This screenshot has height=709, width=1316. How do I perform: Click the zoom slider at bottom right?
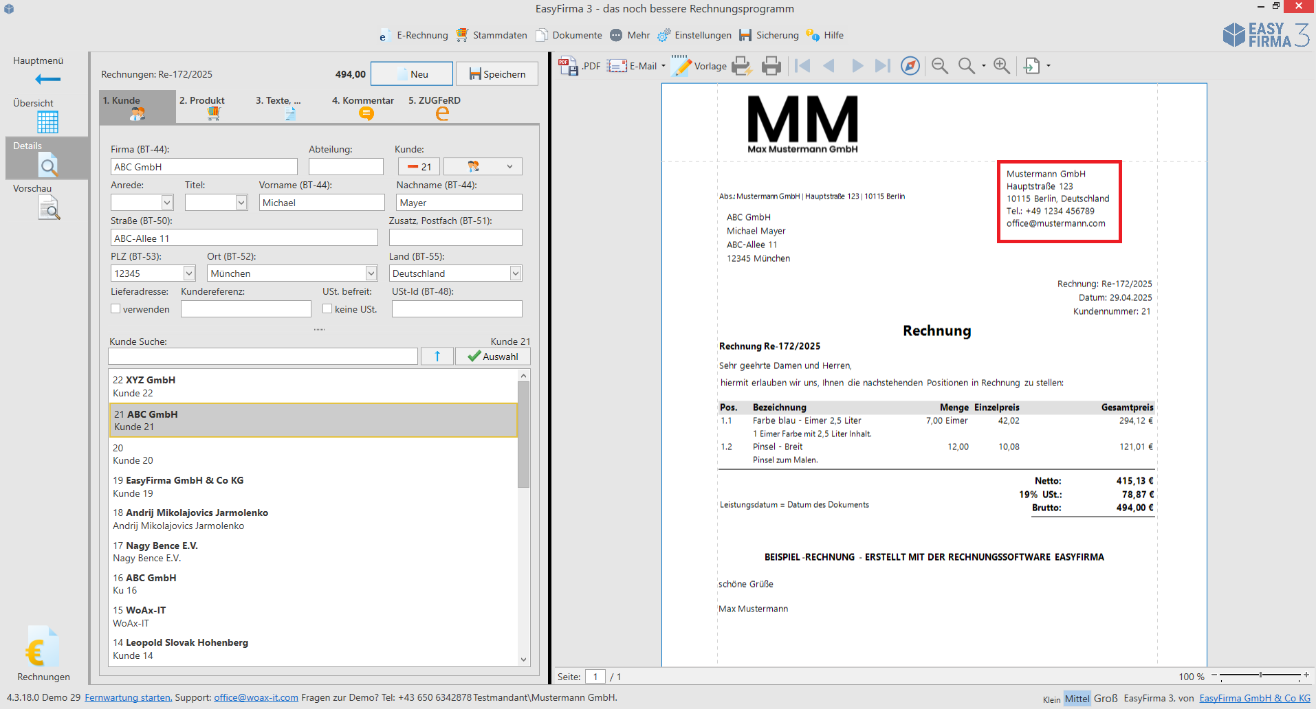click(x=1260, y=675)
